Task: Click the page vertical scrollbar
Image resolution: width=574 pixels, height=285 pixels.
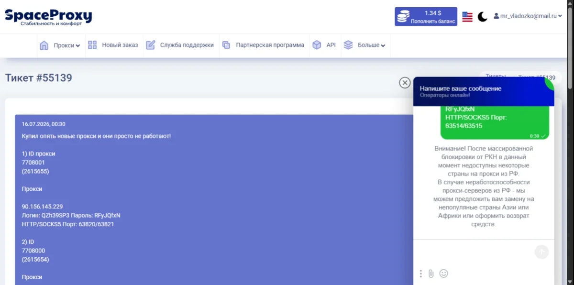Action: point(570,142)
